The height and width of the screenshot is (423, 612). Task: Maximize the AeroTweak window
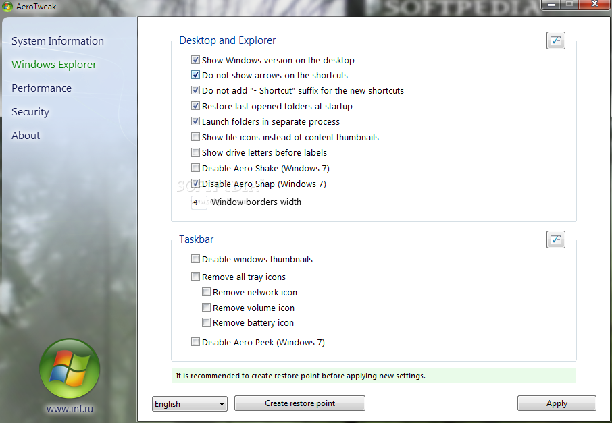(x=570, y=5)
